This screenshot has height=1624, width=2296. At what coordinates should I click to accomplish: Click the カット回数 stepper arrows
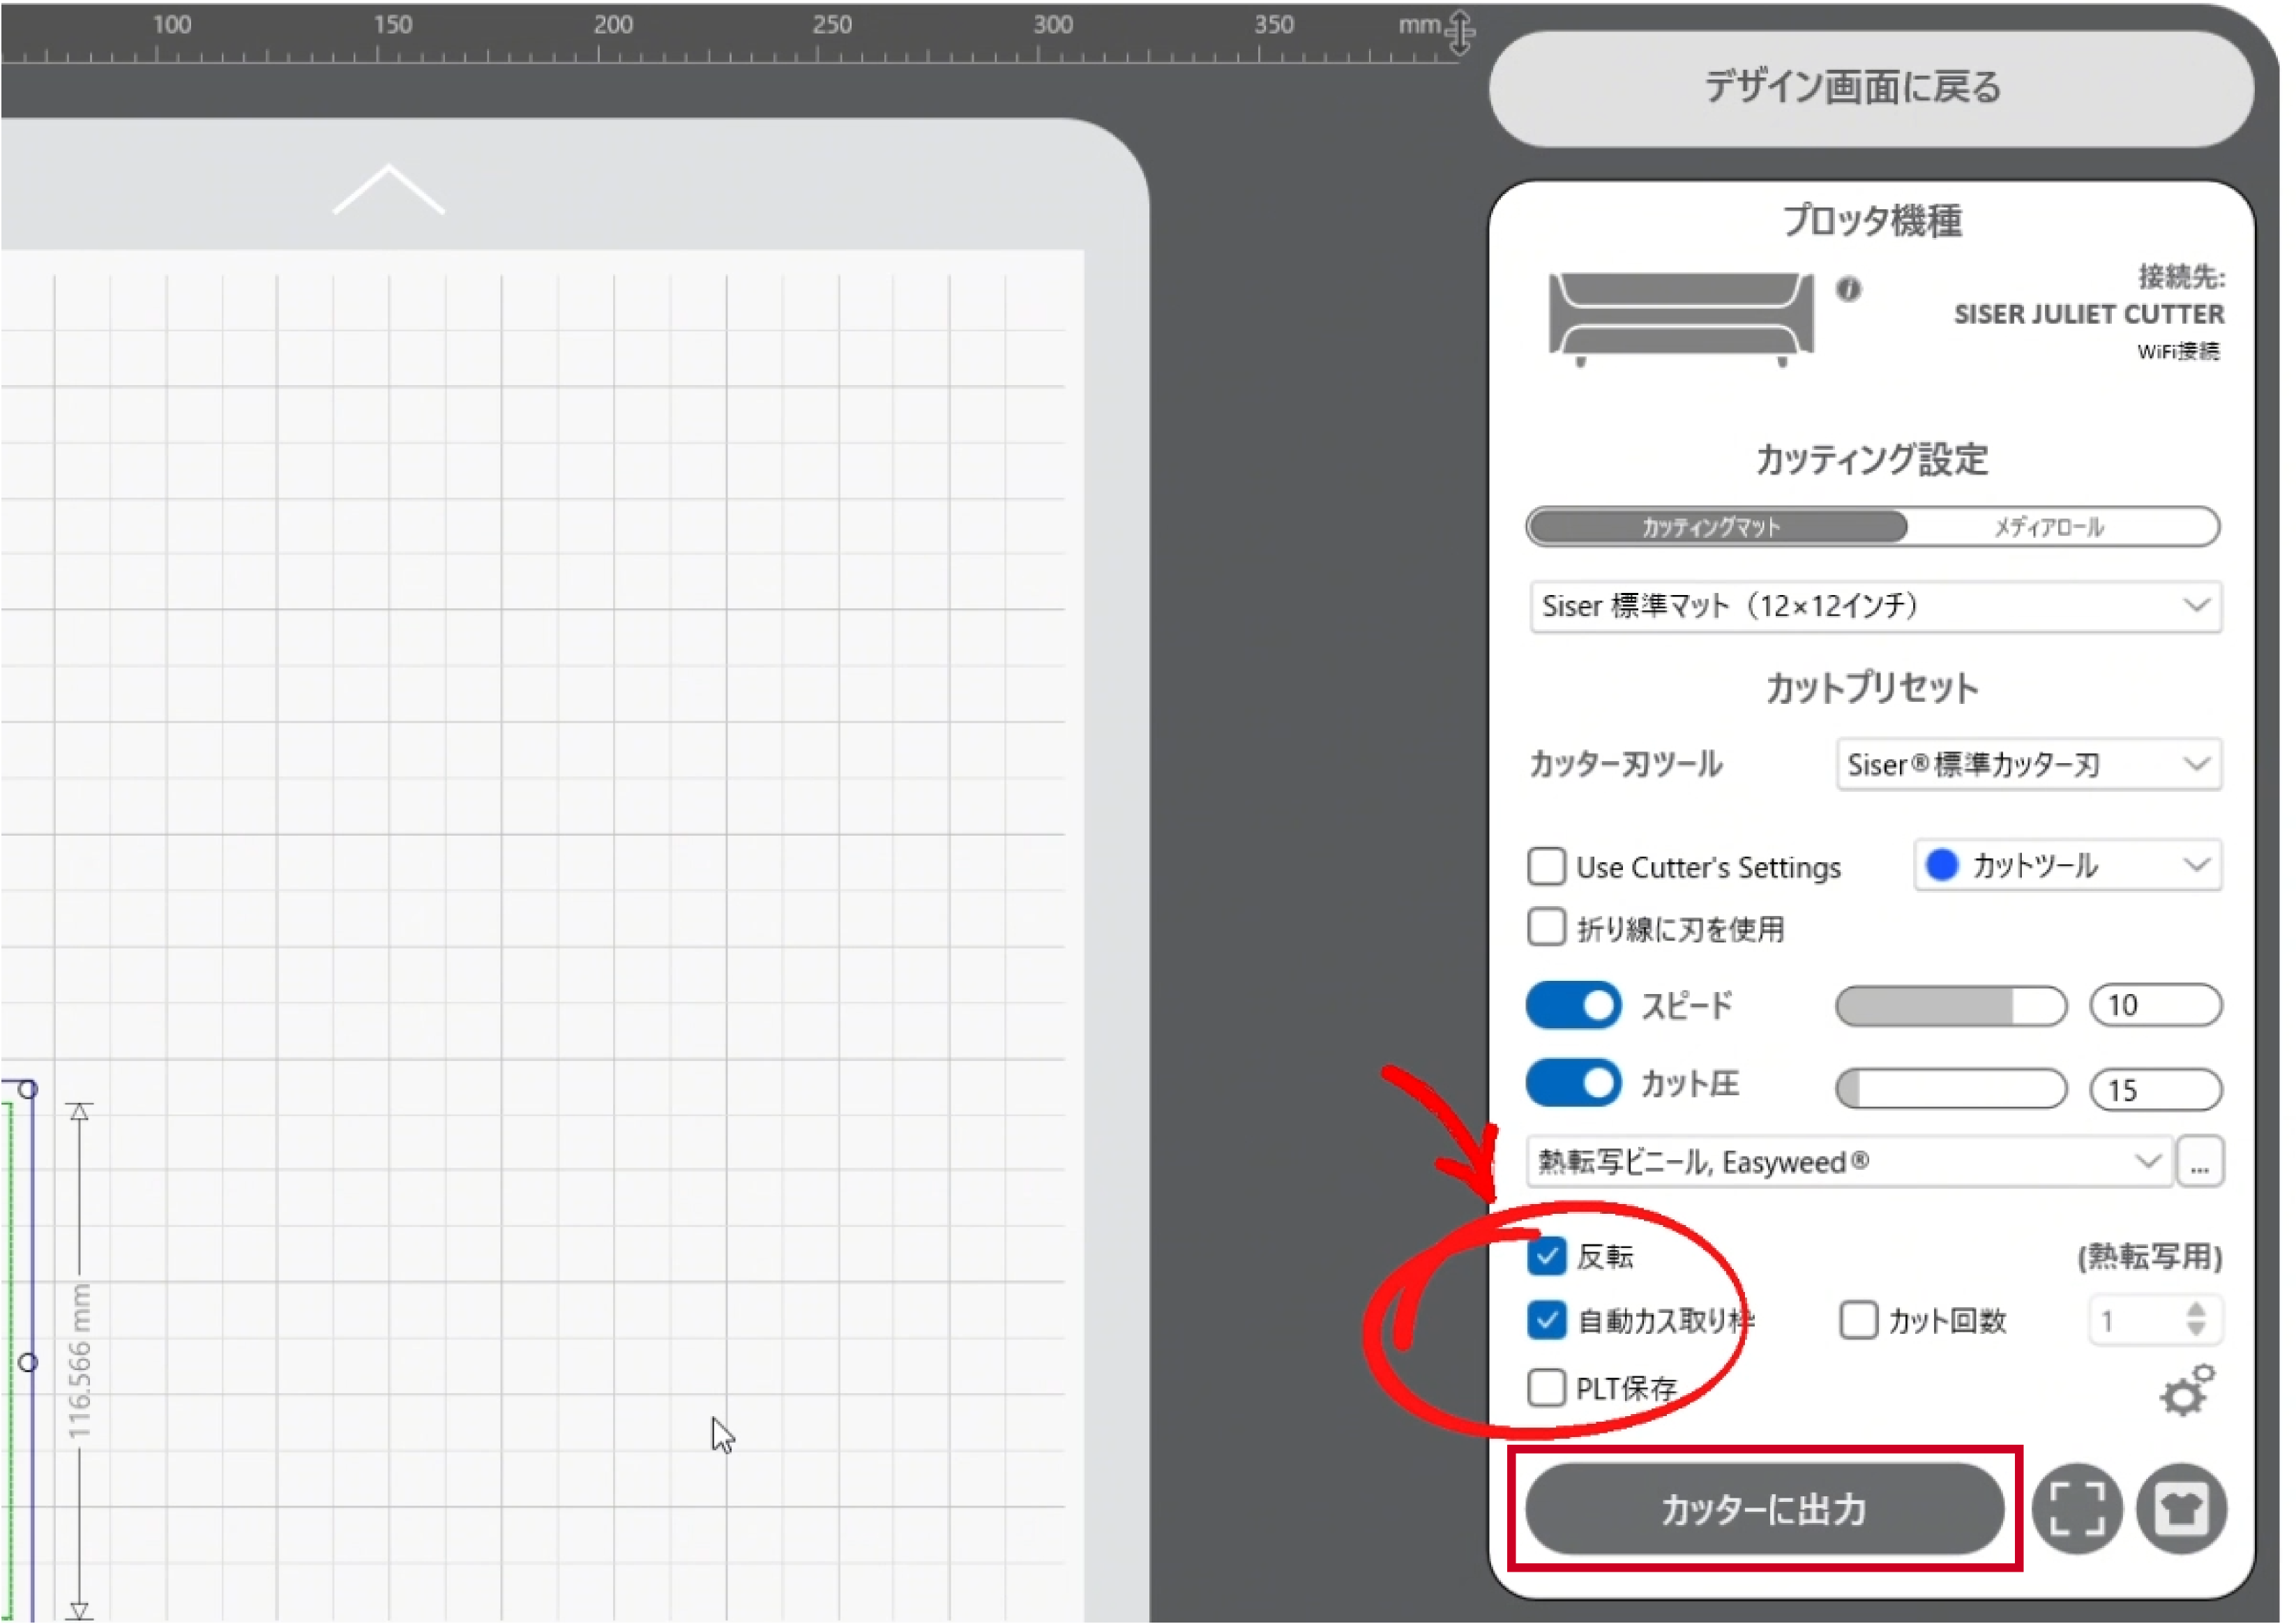click(x=2196, y=1320)
